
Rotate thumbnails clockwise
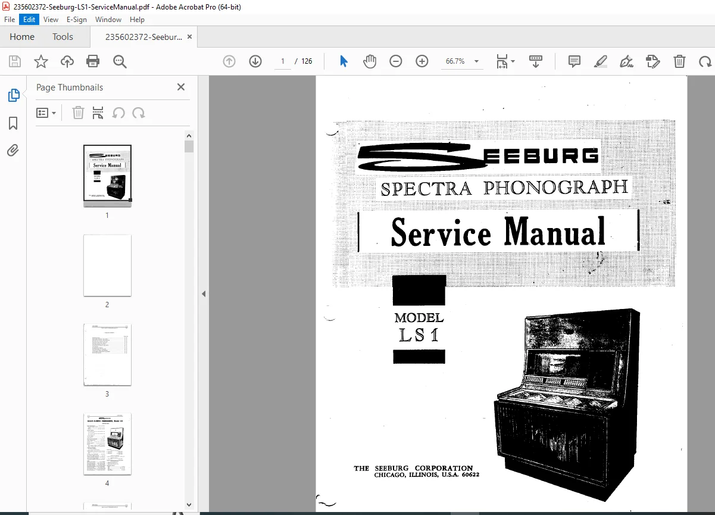point(139,113)
